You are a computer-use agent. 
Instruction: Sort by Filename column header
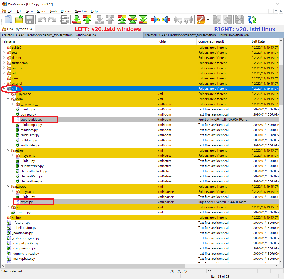click(9, 41)
